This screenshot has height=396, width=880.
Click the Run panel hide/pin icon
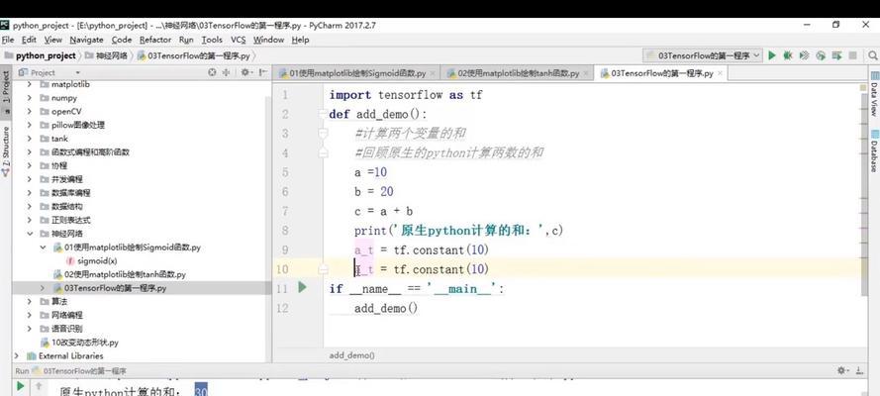(859, 371)
